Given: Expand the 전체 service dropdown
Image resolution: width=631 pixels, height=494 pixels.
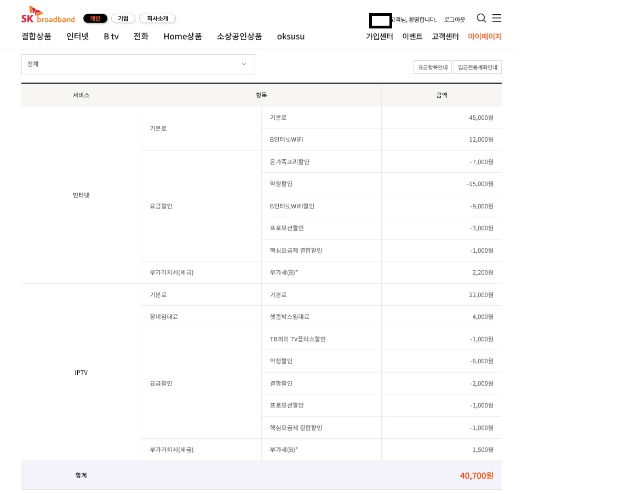Looking at the screenshot, I should pos(138,64).
